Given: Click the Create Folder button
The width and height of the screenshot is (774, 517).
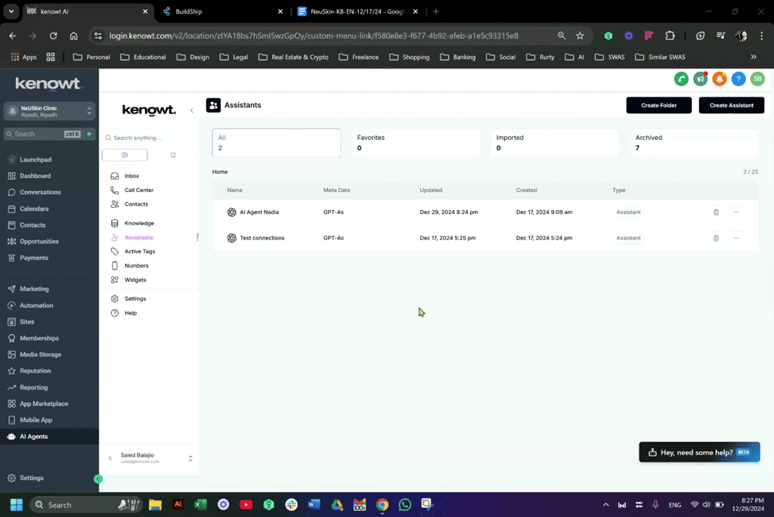Looking at the screenshot, I should 658,105.
